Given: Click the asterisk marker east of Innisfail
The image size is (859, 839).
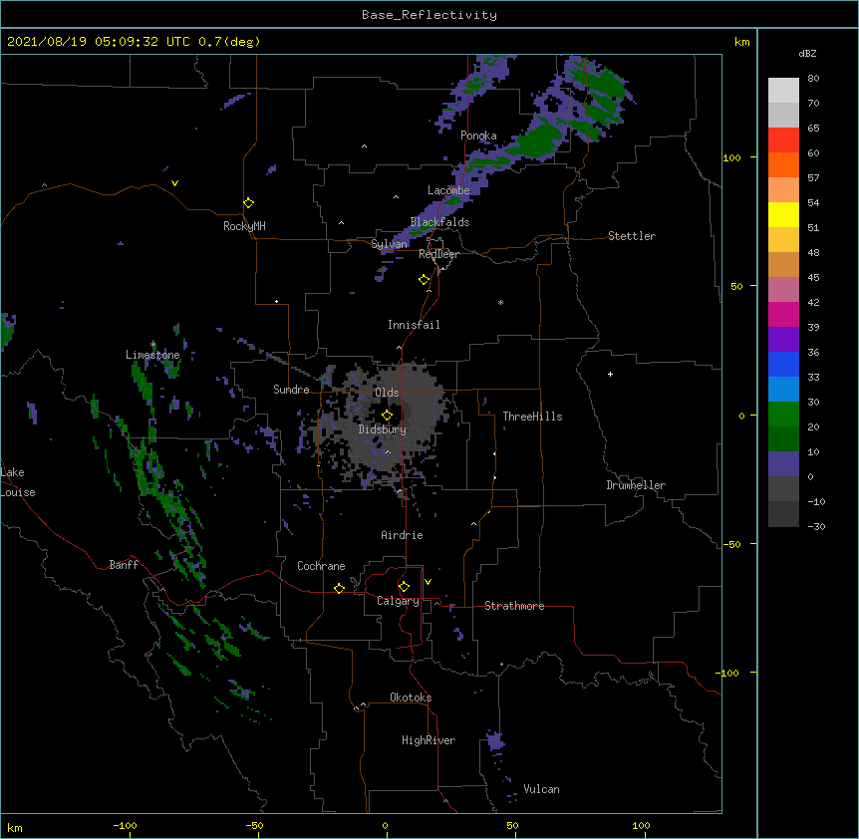Looking at the screenshot, I should [x=500, y=303].
